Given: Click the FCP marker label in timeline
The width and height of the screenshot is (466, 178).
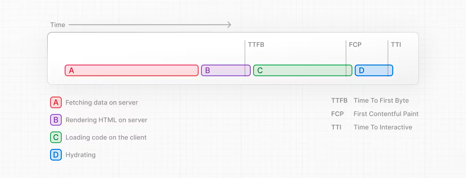Looking at the screenshot, I should click(x=355, y=44).
